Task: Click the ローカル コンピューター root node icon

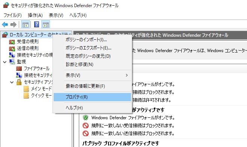Action: tap(5, 34)
